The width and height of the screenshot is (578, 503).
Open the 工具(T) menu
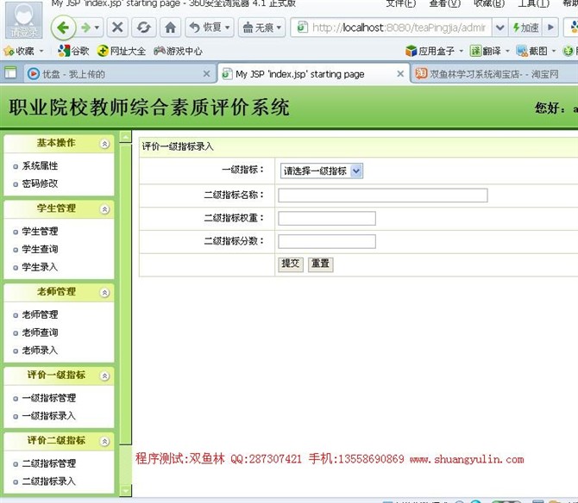533,3
